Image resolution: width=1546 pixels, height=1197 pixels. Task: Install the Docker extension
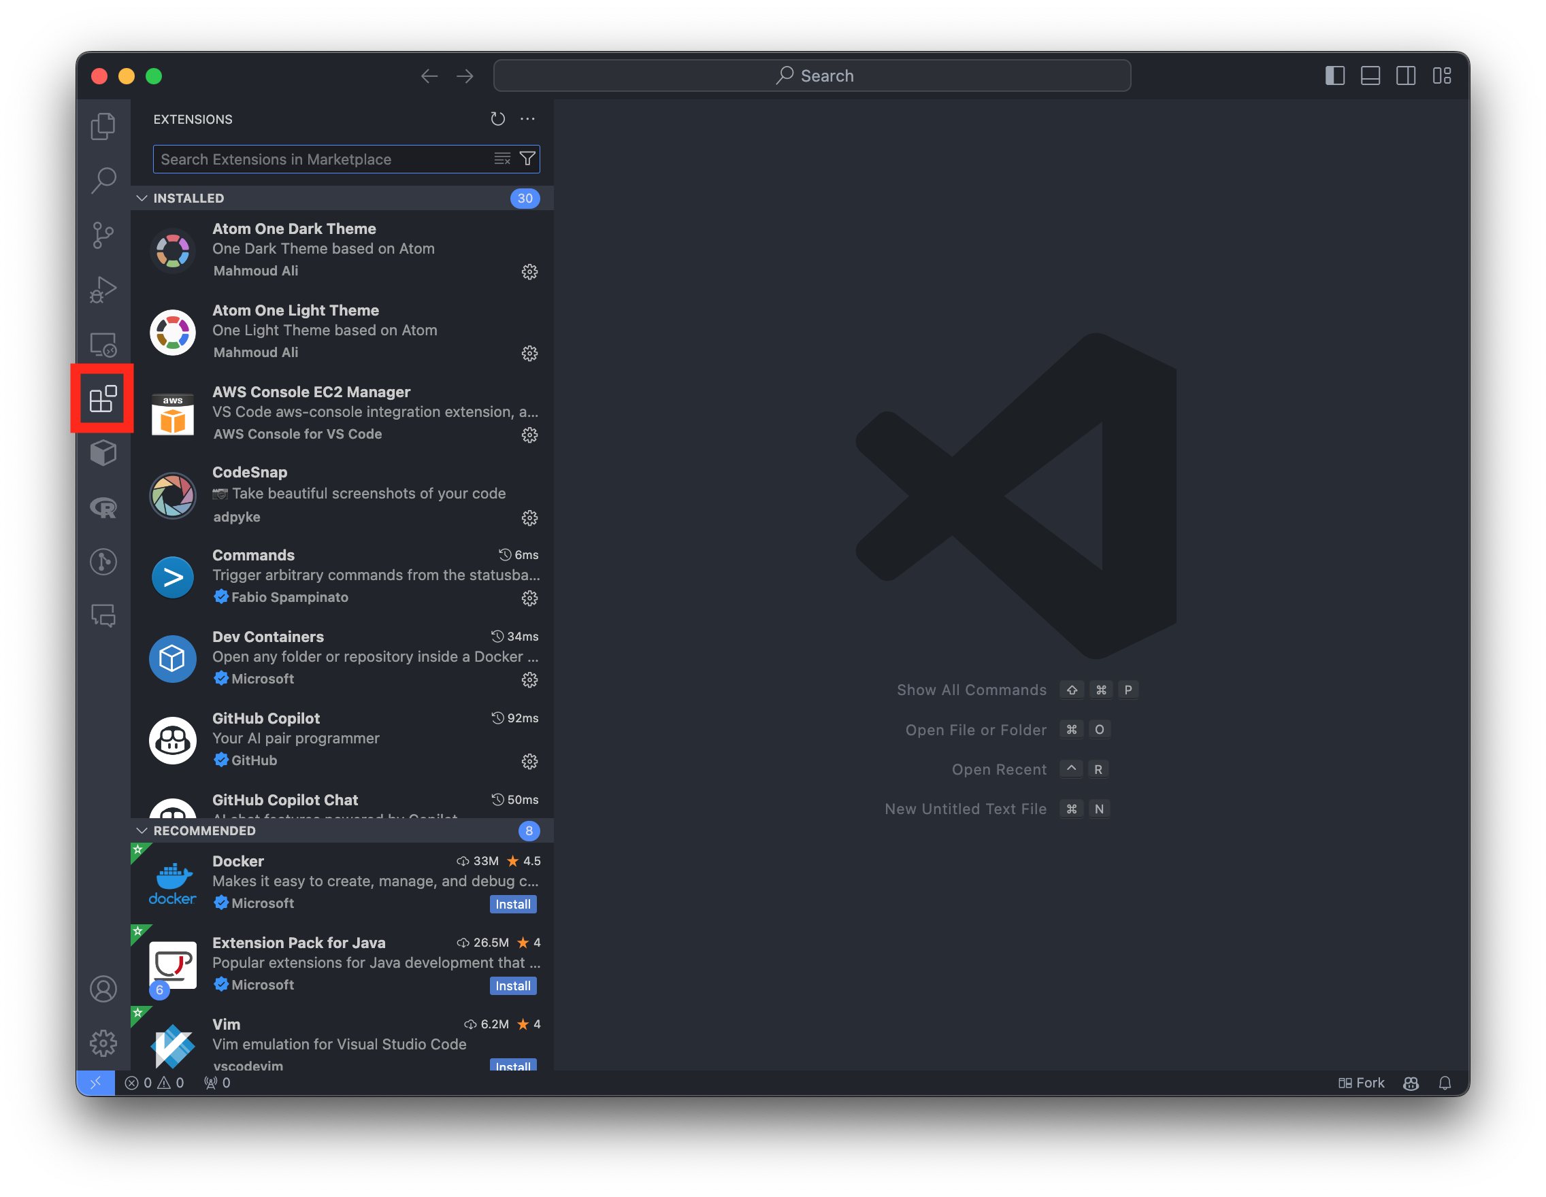click(x=512, y=904)
